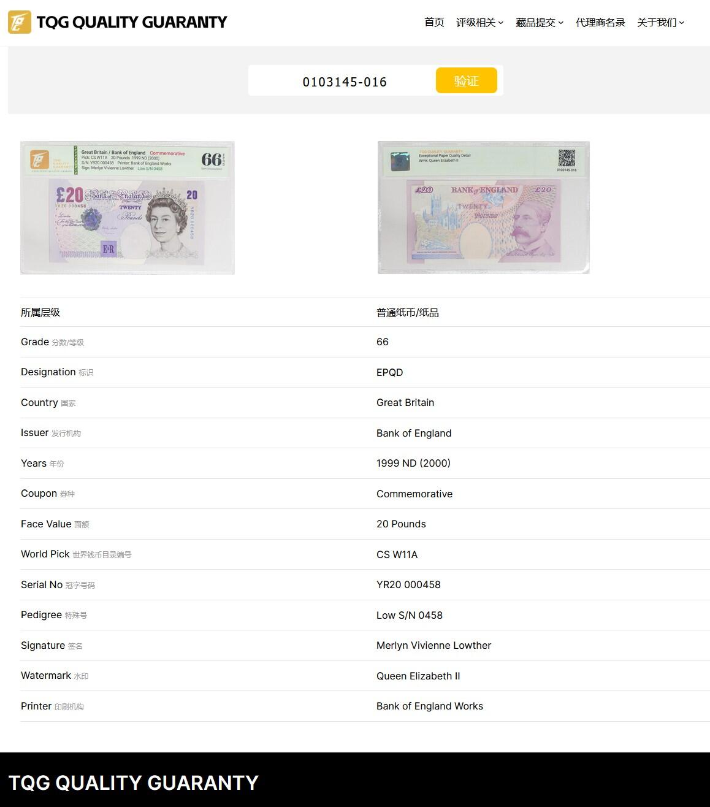The width and height of the screenshot is (710, 807).
Task: Expand the 评级相关 dropdown menu
Action: tap(479, 23)
